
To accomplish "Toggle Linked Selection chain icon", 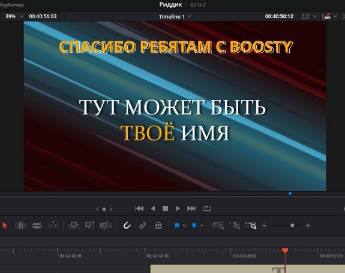I will (143, 226).
